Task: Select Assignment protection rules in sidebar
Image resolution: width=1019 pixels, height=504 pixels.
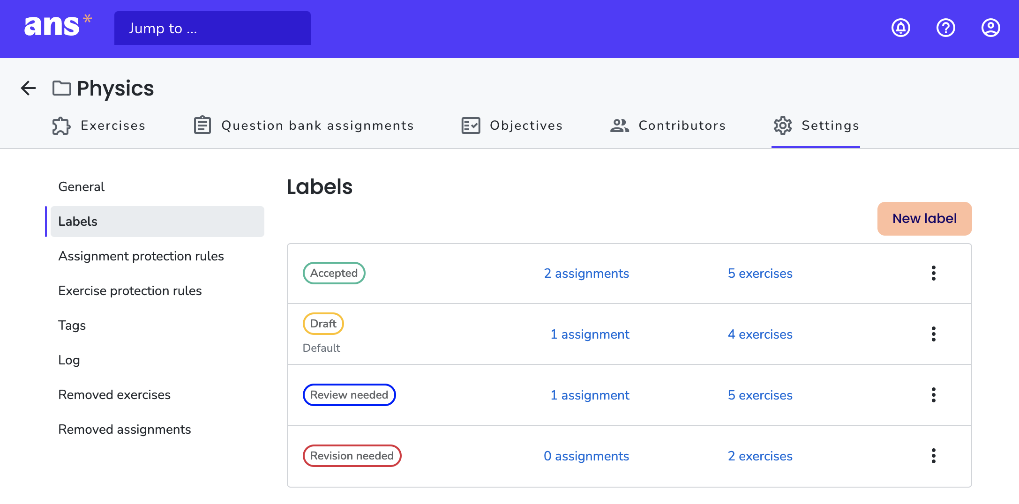Action: (141, 256)
